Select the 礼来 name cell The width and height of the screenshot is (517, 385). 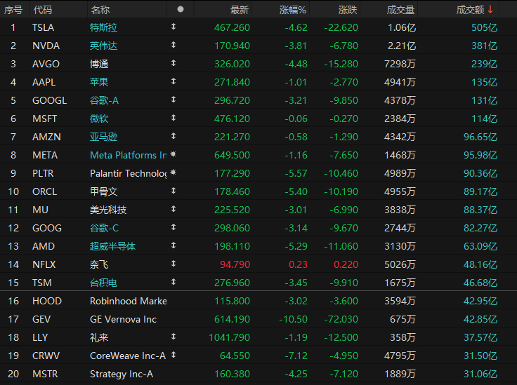[99, 337]
